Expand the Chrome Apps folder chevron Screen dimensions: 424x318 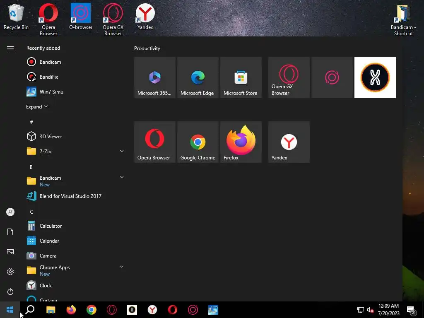pos(122,267)
